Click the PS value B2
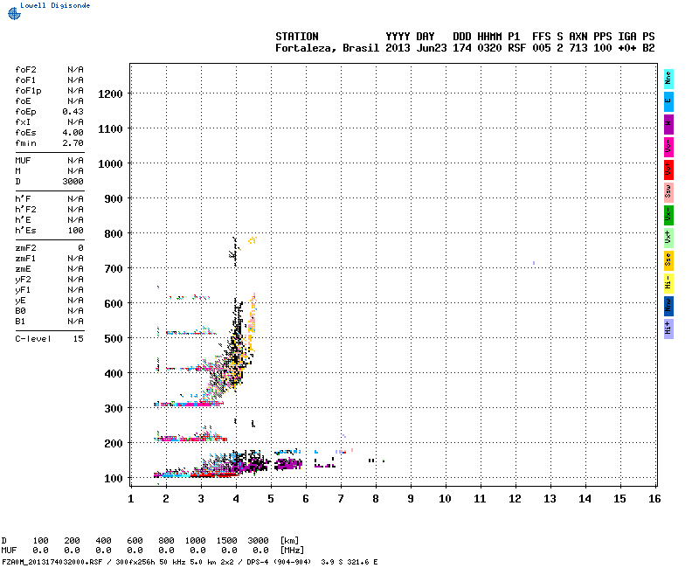 (x=648, y=48)
